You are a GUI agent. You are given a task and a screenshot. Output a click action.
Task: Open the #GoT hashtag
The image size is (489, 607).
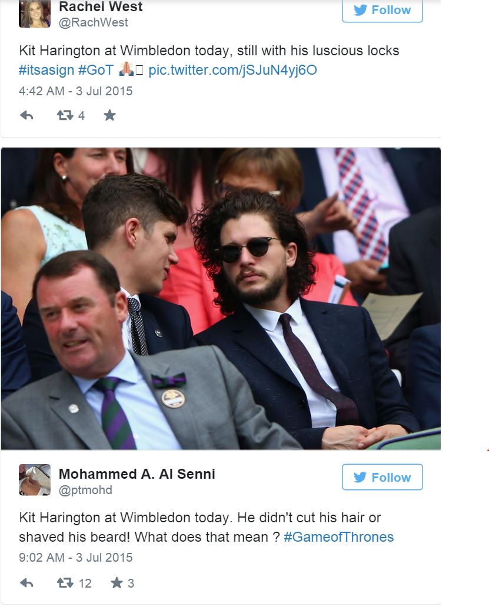pos(96,70)
